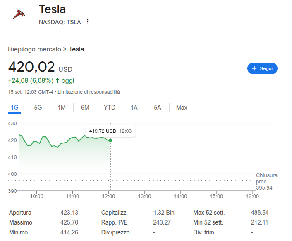
Task: Click the green up arrow beside oggi
Action: pyautogui.click(x=57, y=80)
